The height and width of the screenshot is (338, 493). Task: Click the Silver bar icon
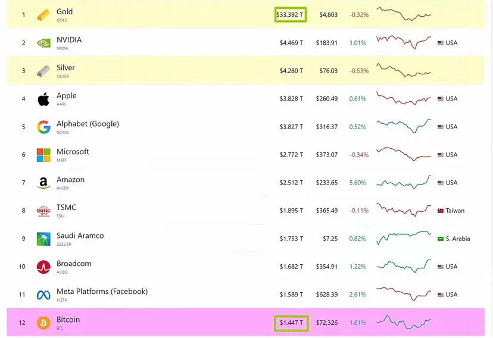pyautogui.click(x=43, y=71)
